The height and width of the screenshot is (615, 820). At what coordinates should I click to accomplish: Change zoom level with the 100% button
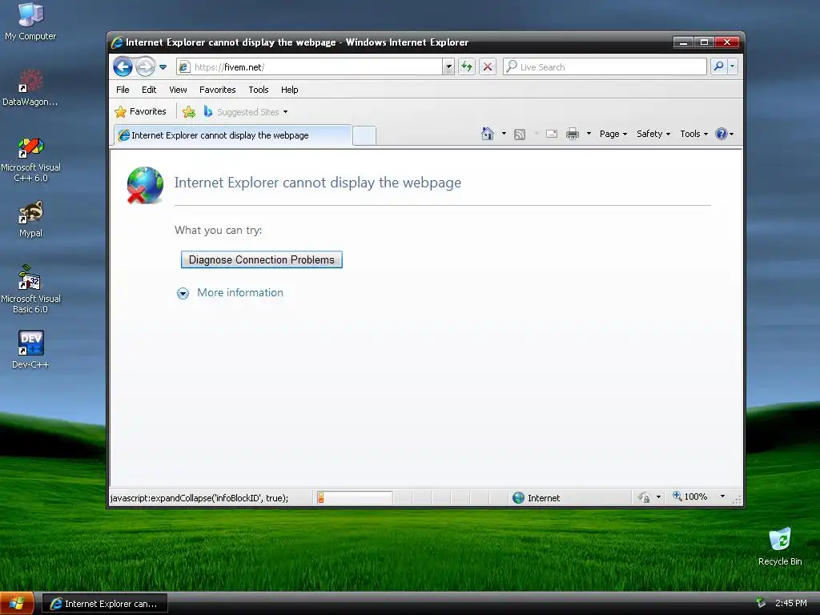[690, 496]
